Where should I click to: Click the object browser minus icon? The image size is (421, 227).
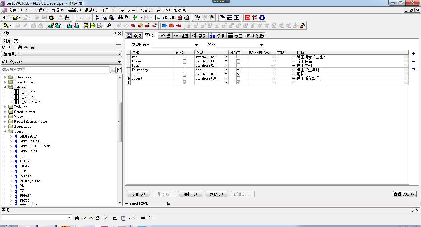pos(15,47)
